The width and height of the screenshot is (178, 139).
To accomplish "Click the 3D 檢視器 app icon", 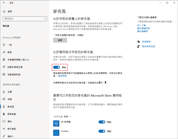I will pyautogui.click(x=56, y=123).
